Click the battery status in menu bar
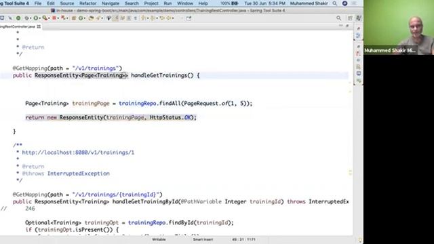Screen dimensions: 434x244 click(229, 3)
